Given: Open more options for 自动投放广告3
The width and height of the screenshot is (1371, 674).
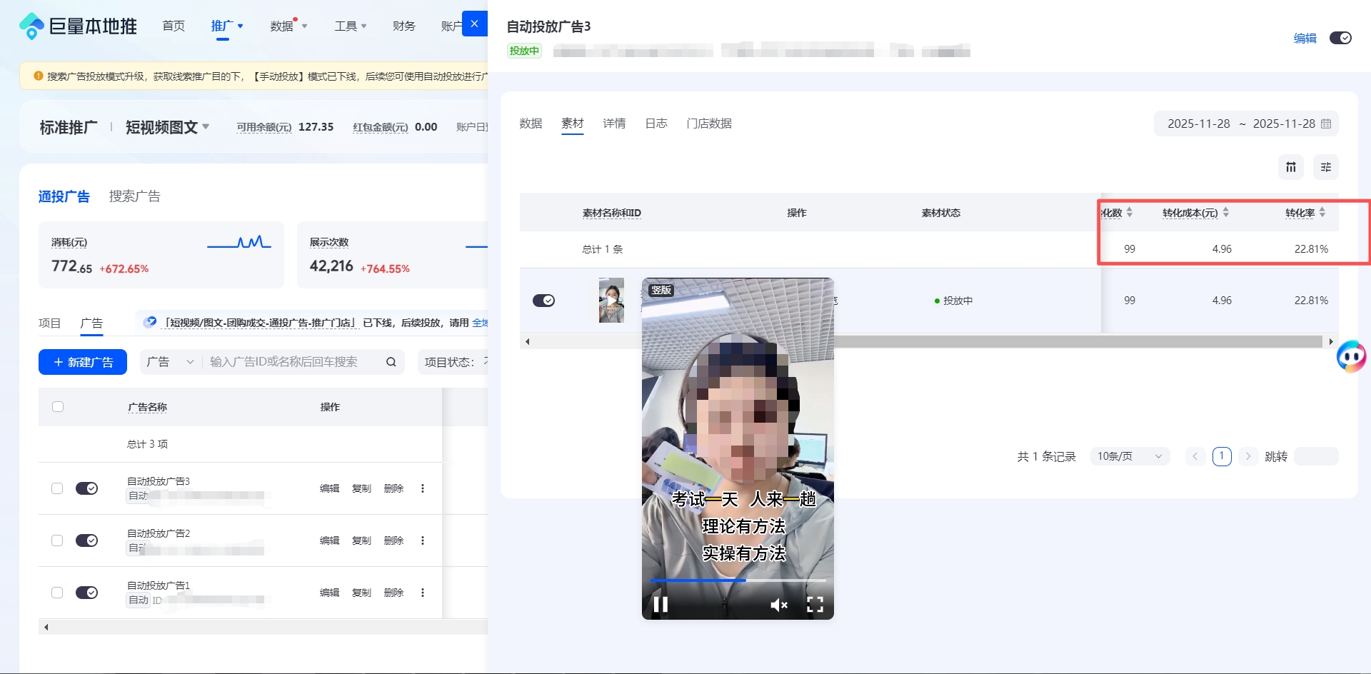Looking at the screenshot, I should [423, 488].
